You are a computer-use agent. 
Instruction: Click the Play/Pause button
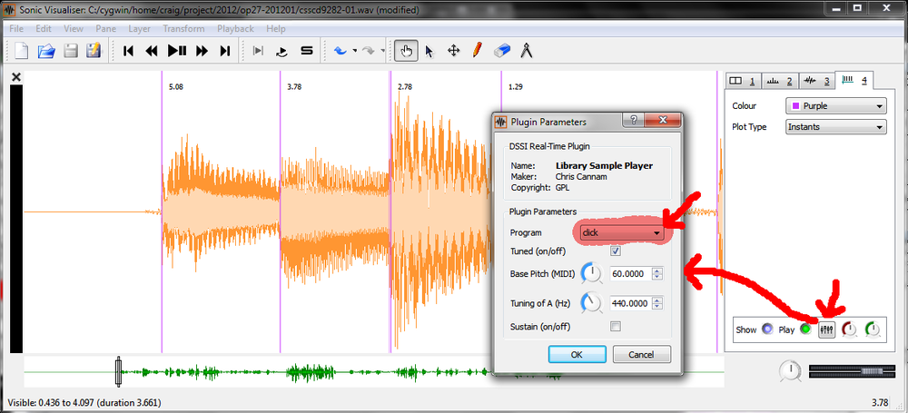click(177, 51)
